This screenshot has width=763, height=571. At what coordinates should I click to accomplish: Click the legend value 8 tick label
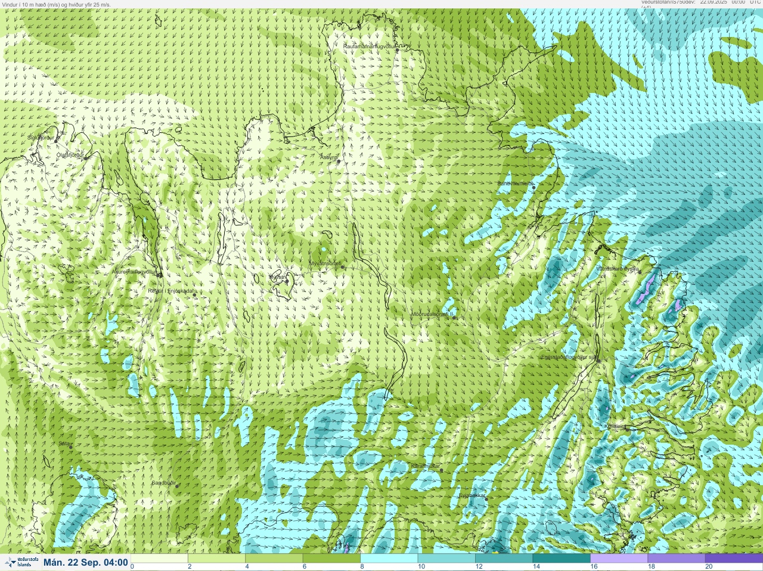[362, 567]
